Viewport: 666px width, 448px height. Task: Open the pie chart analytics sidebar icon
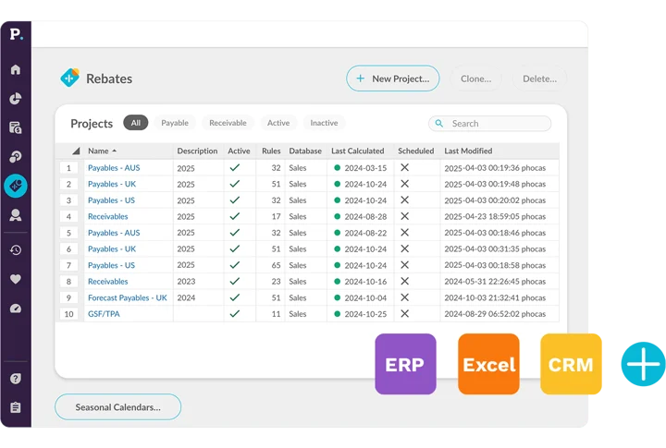tap(16, 99)
